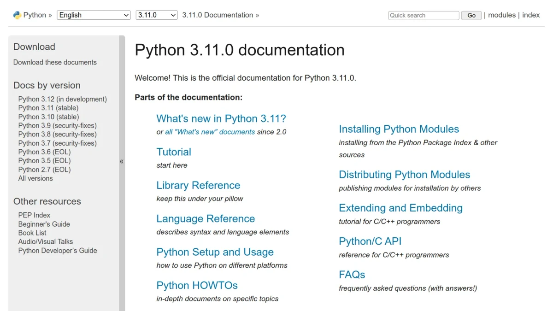This screenshot has width=553, height=311.
Task: Open the index link in header
Action: (x=531, y=15)
